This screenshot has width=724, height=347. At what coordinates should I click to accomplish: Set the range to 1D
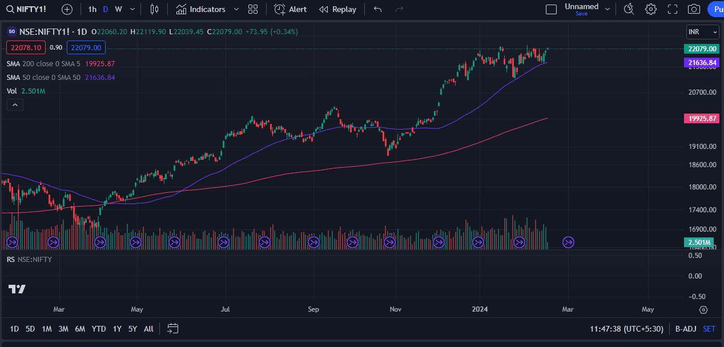point(14,329)
